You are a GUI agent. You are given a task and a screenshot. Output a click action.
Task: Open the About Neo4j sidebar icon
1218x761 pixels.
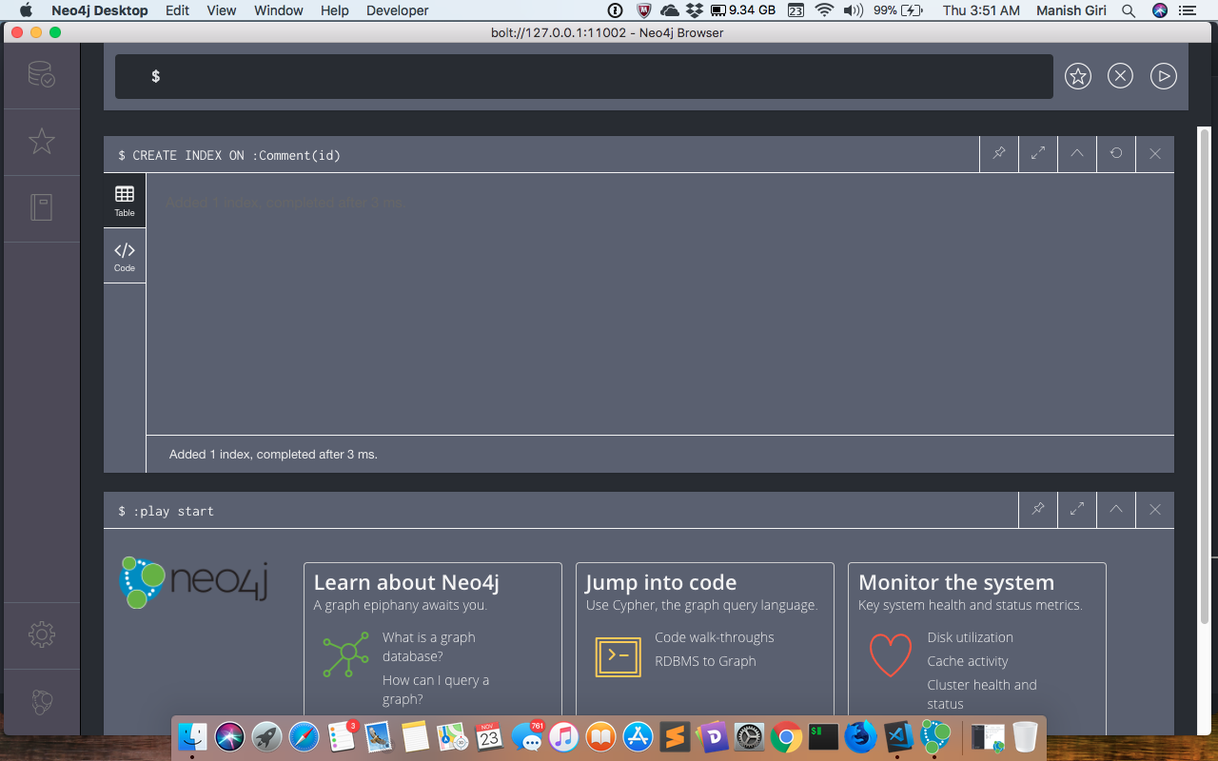(41, 702)
